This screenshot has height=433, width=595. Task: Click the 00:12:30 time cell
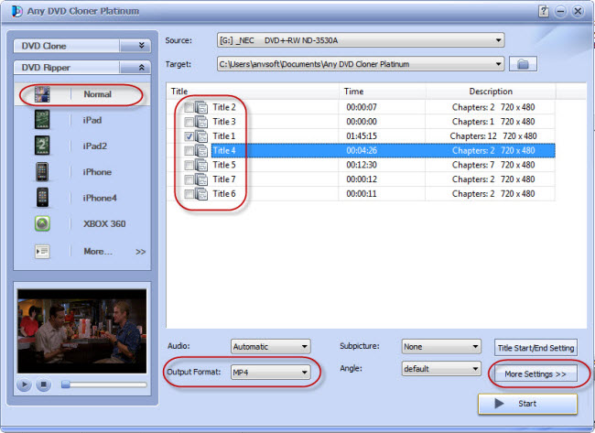pyautogui.click(x=362, y=165)
